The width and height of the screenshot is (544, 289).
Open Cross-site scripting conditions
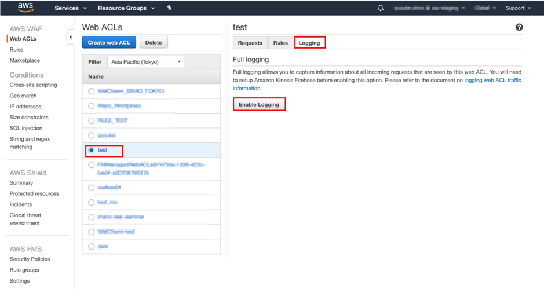click(x=33, y=85)
